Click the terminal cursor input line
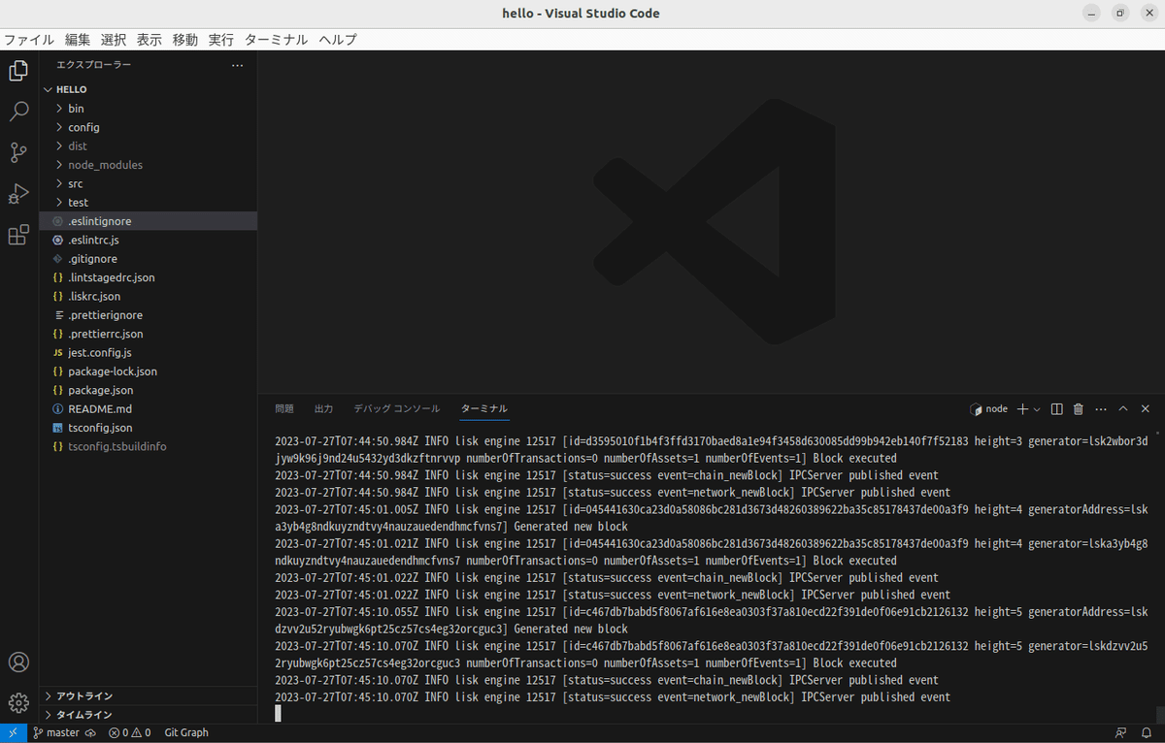 click(278, 714)
